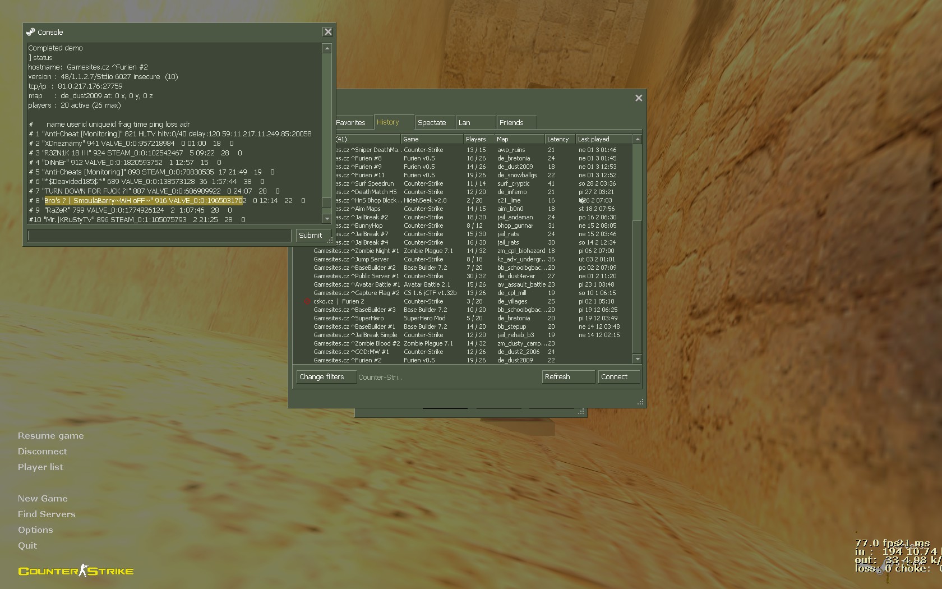Click red VAC icon beside csko.cz server
The width and height of the screenshot is (942, 589).
(307, 301)
